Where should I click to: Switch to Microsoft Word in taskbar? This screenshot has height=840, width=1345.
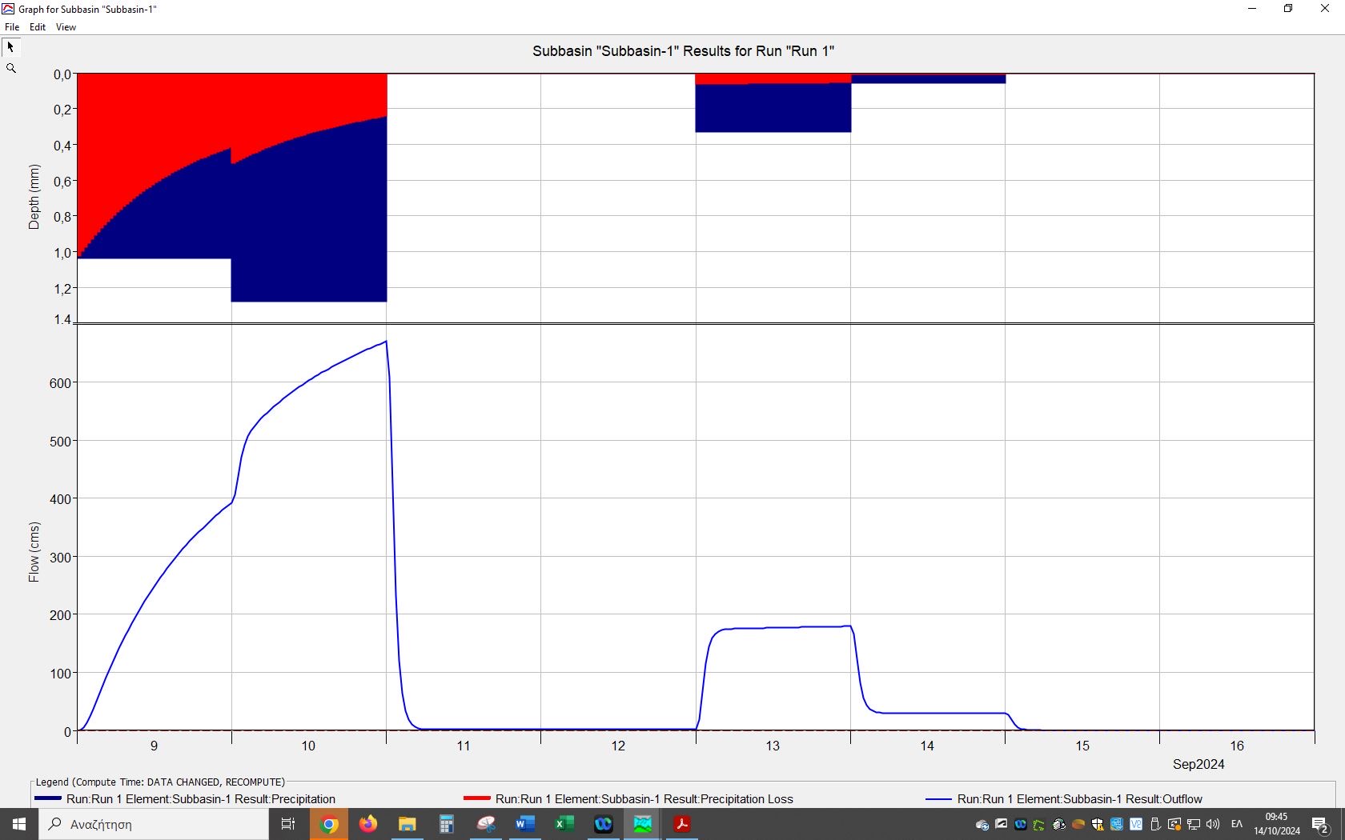[525, 824]
